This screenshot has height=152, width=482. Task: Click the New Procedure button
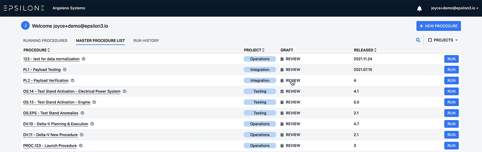439,26
